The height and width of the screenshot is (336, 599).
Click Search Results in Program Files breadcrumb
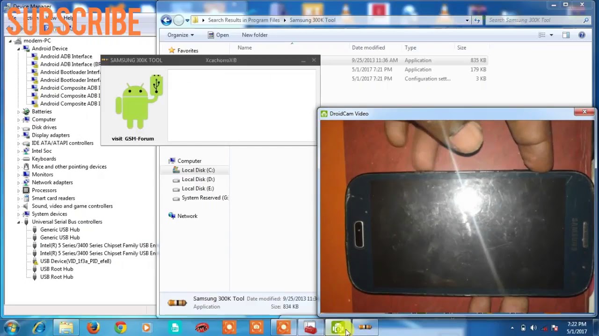(x=244, y=20)
